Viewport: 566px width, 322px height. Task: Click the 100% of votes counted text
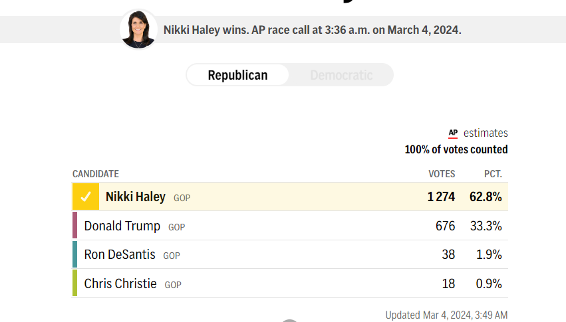coord(456,149)
